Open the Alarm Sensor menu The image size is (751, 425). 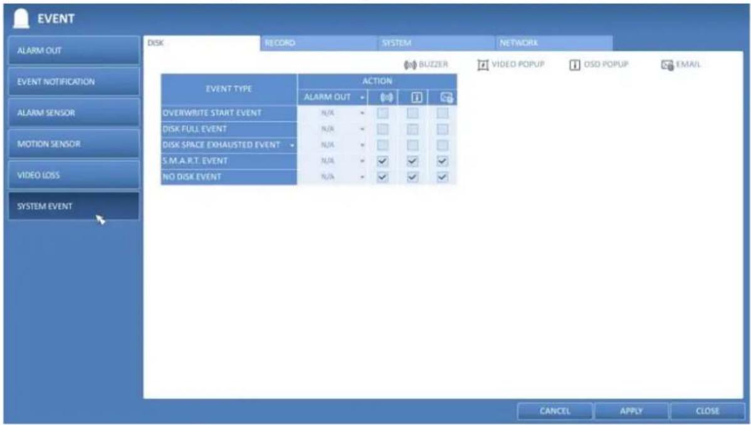point(74,113)
